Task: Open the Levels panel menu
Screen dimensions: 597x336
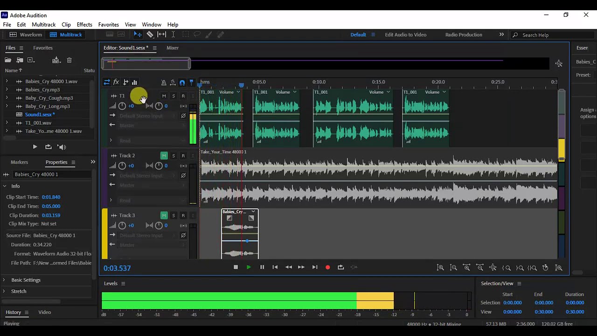Action: [123, 283]
